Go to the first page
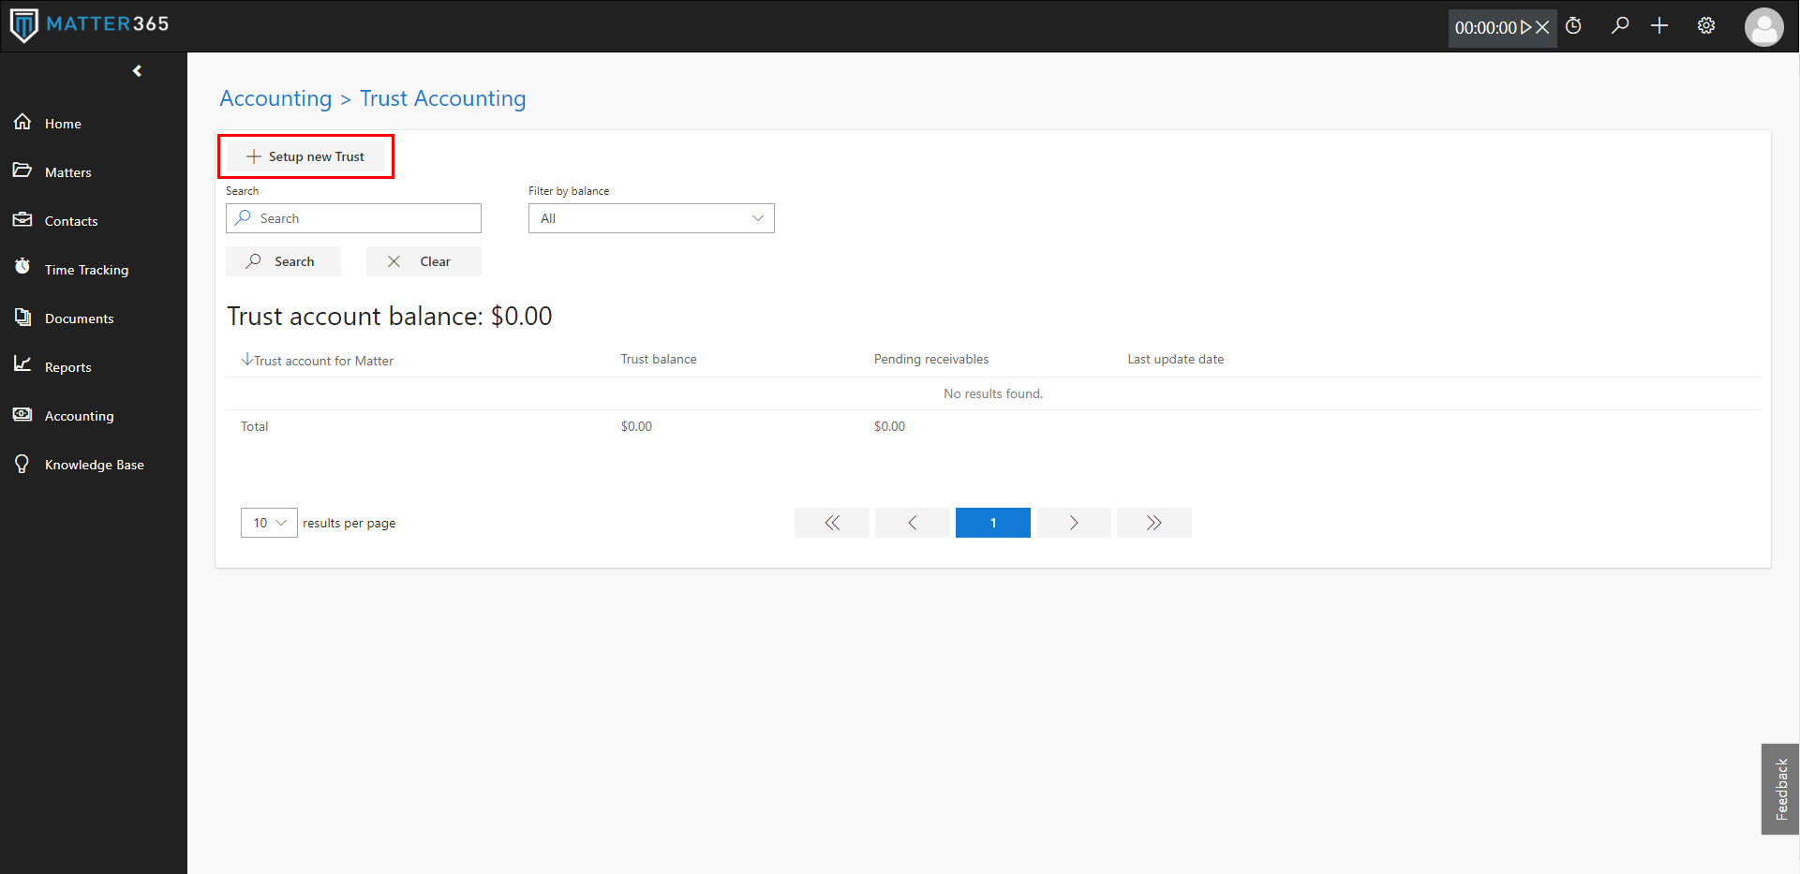The height and width of the screenshot is (874, 1800). [832, 523]
